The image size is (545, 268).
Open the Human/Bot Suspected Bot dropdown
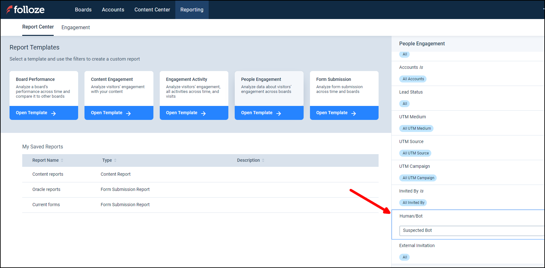[472, 231]
